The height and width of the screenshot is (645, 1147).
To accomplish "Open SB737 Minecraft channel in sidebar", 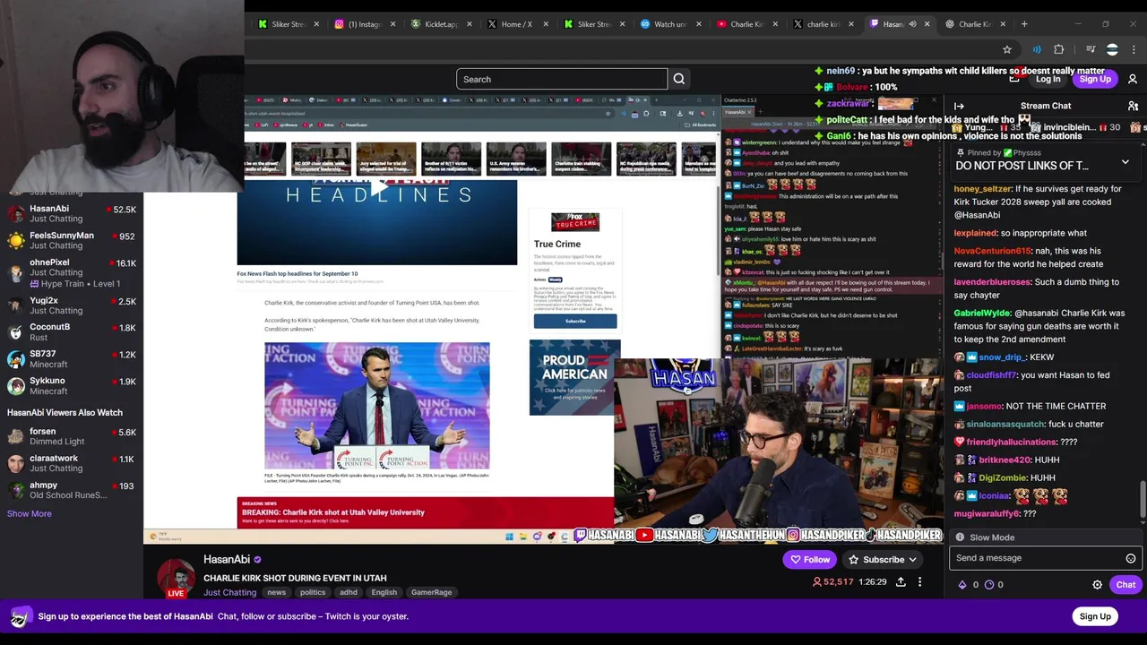I will (72, 359).
